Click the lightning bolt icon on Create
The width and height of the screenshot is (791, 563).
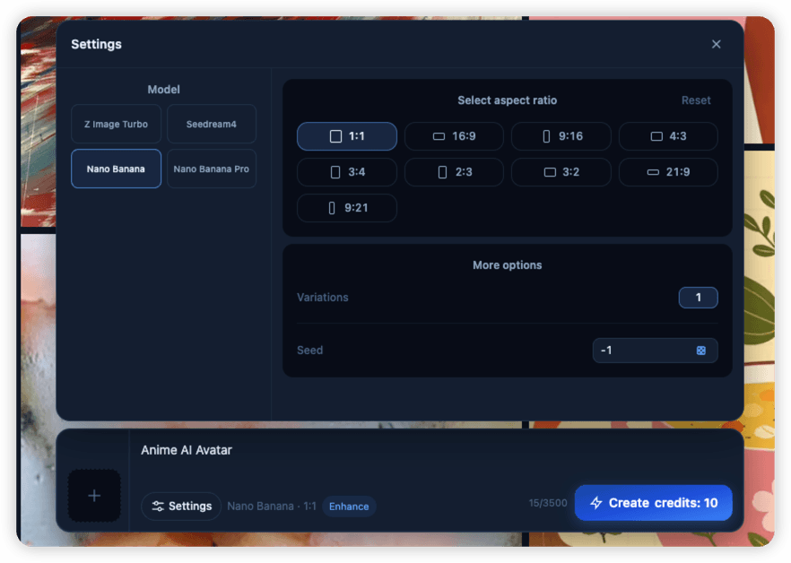(x=596, y=503)
